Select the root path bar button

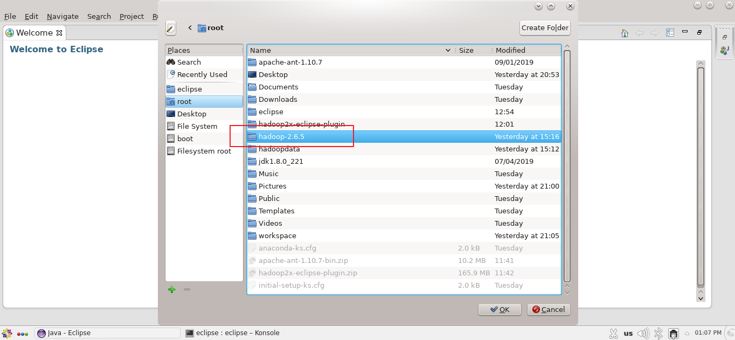tap(211, 28)
